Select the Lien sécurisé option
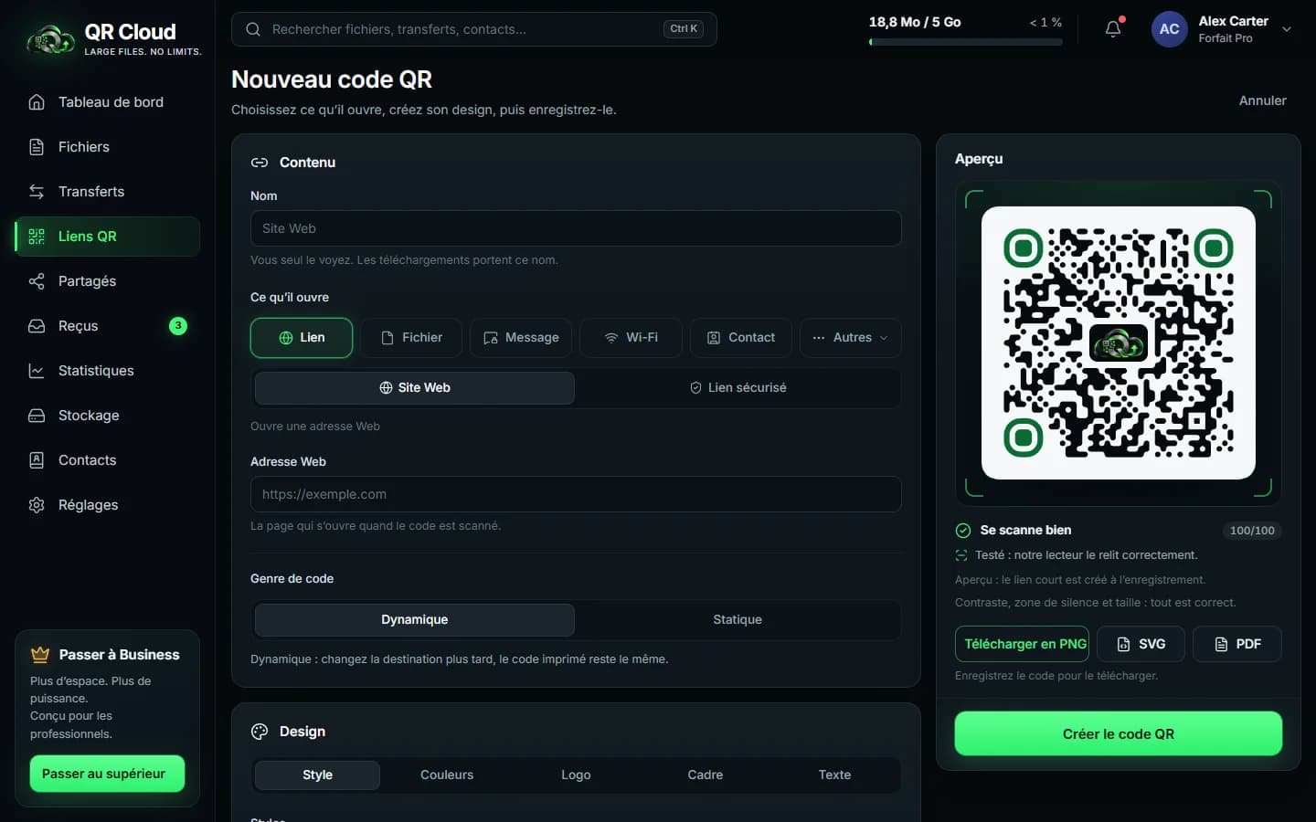 pyautogui.click(x=738, y=388)
